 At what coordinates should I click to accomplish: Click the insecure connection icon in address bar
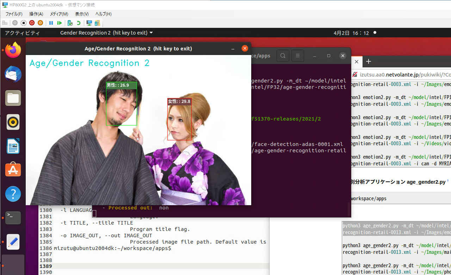(354, 75)
